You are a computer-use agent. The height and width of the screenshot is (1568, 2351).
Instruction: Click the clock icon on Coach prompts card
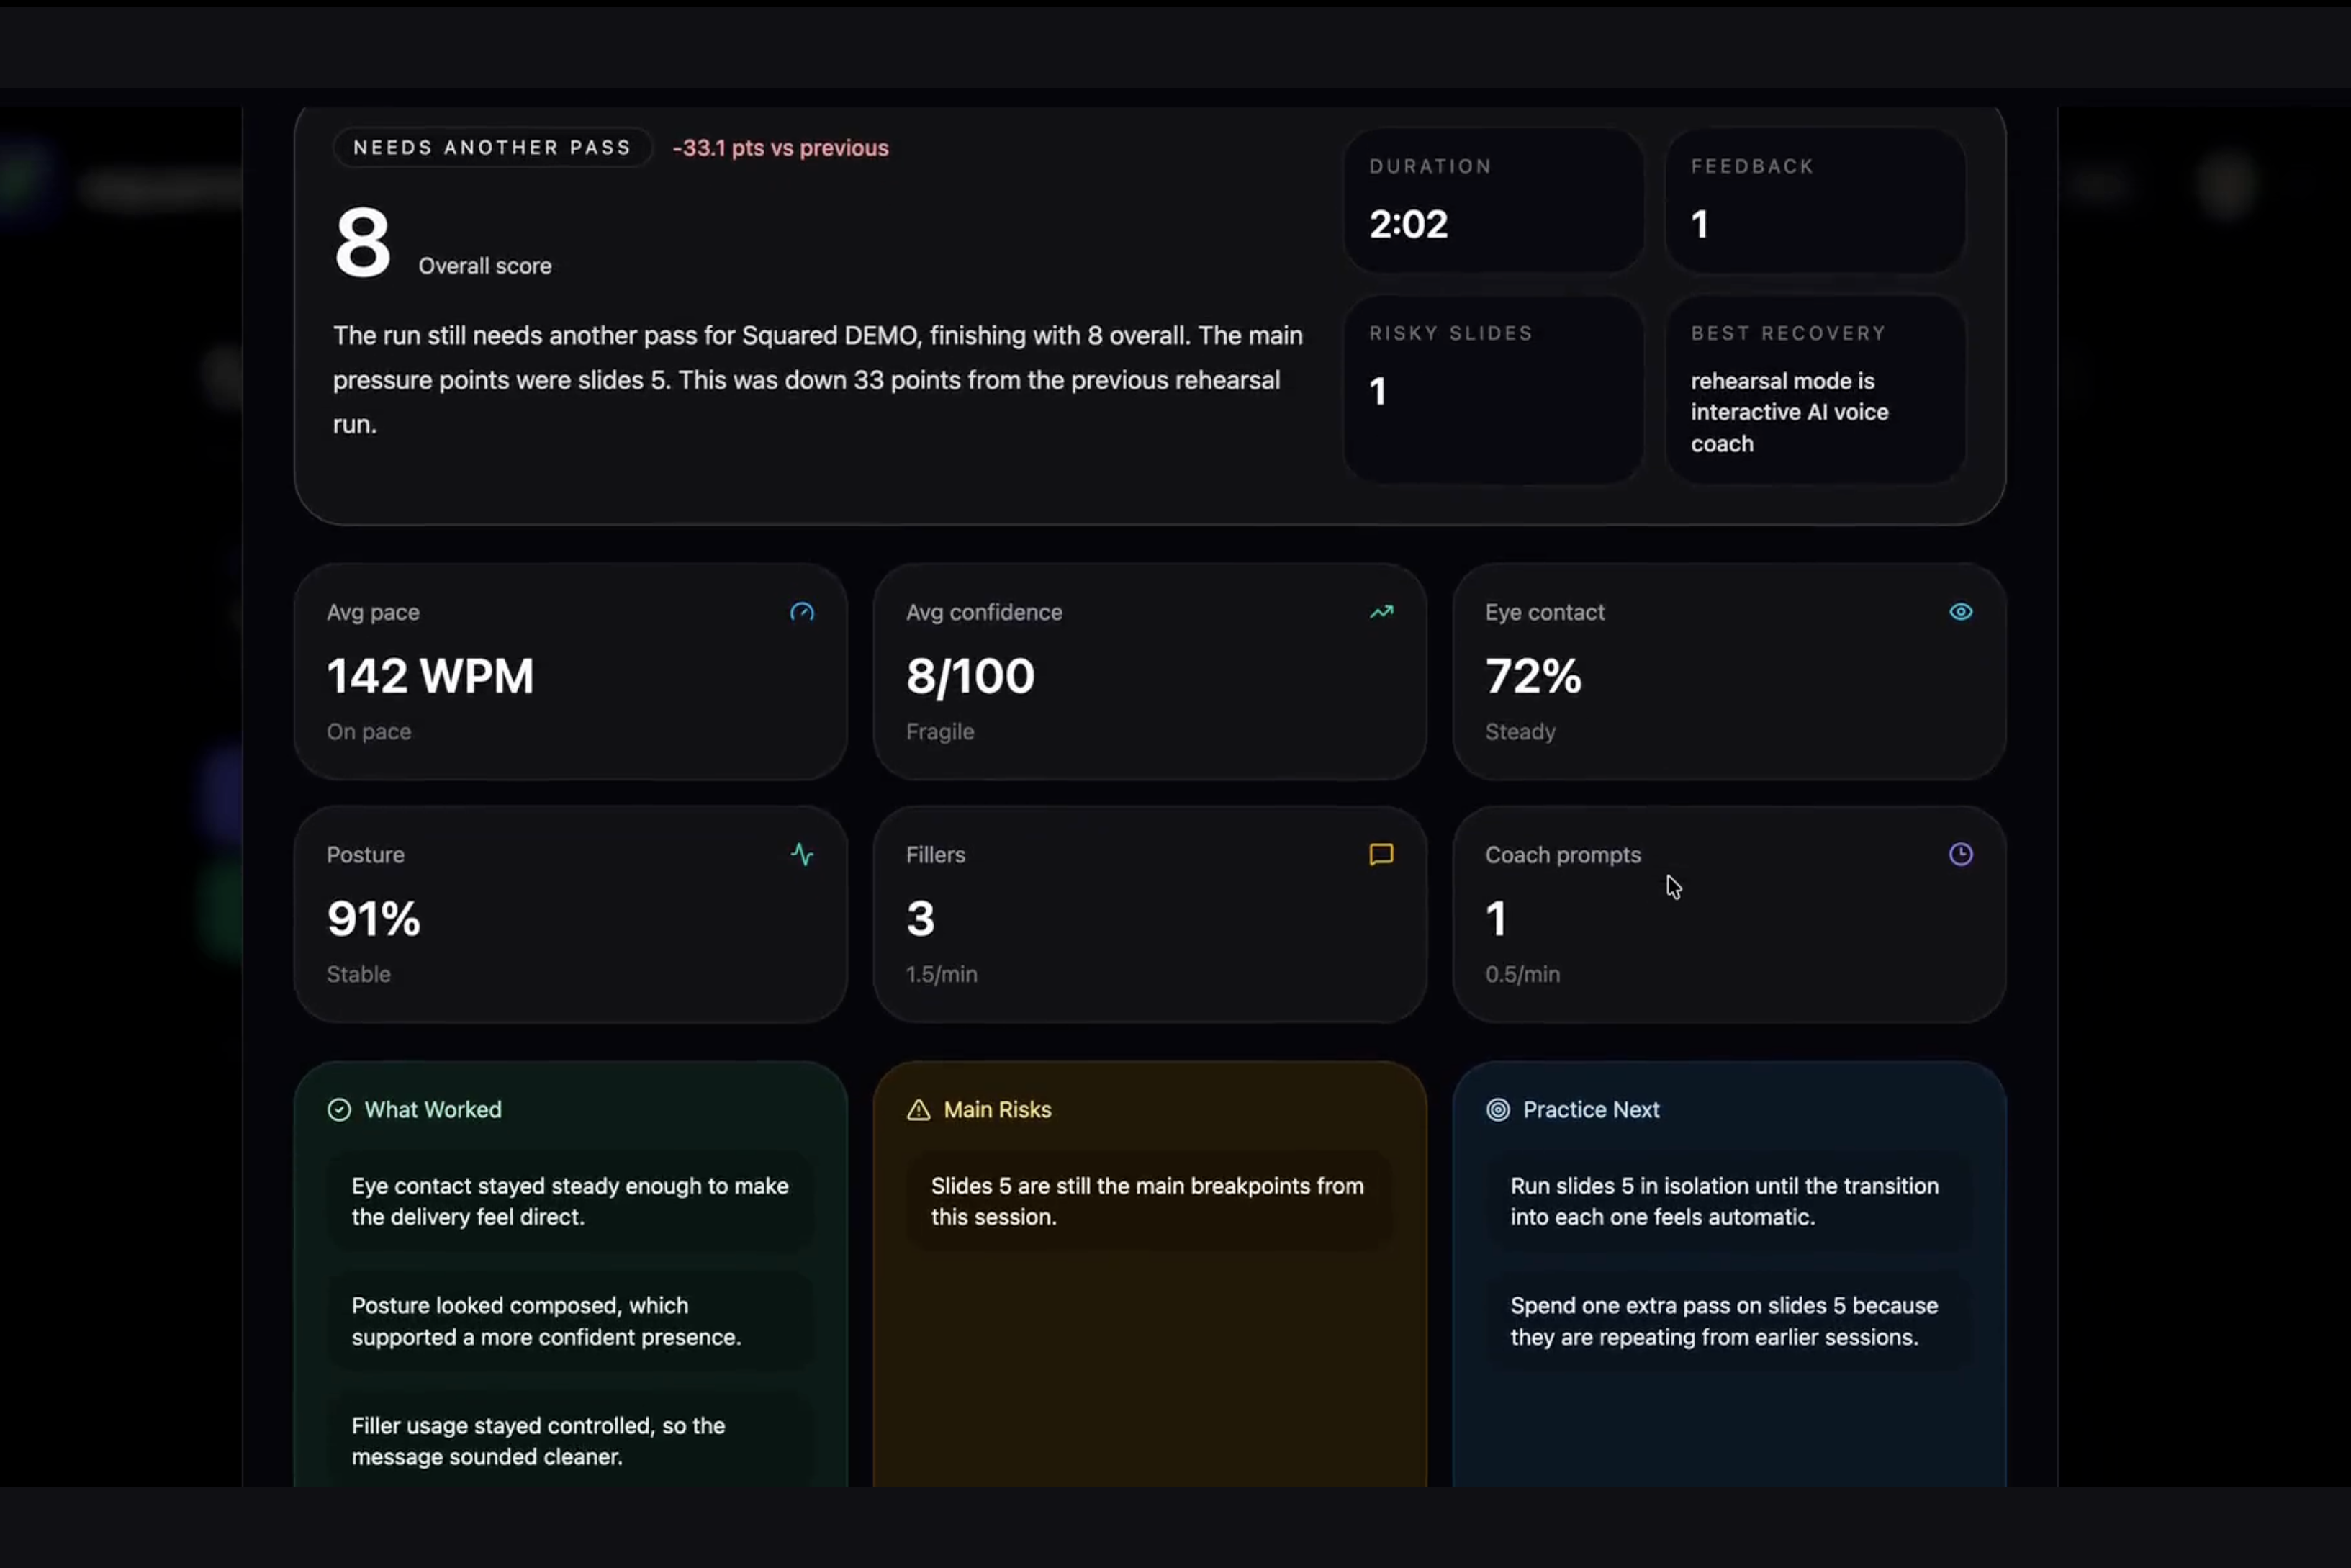coord(1960,855)
